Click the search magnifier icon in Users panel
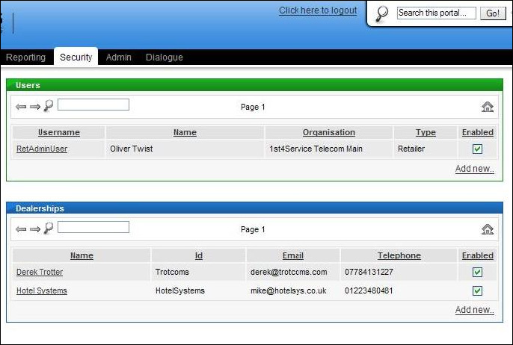This screenshot has width=513, height=345. pos(49,106)
